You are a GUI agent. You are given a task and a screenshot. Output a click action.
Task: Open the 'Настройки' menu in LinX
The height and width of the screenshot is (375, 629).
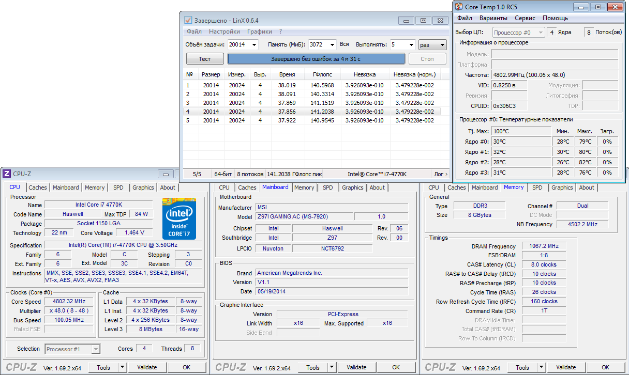pyautogui.click(x=224, y=32)
